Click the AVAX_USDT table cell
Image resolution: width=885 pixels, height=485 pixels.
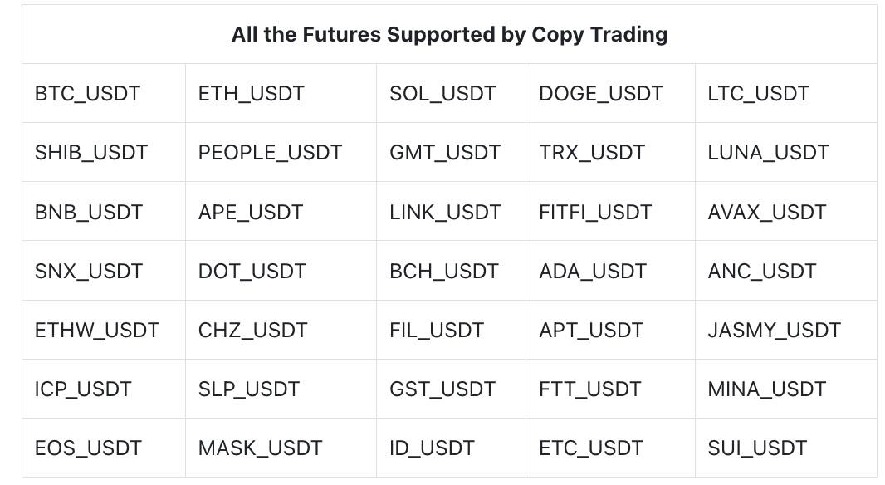point(767,212)
